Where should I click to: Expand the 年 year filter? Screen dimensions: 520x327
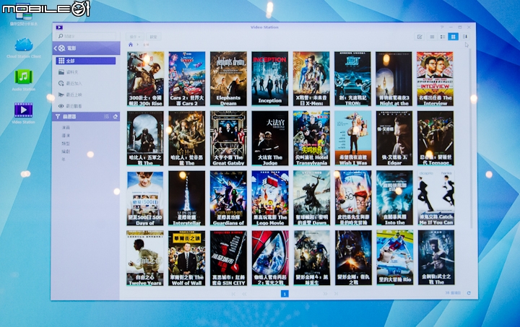[64, 160]
